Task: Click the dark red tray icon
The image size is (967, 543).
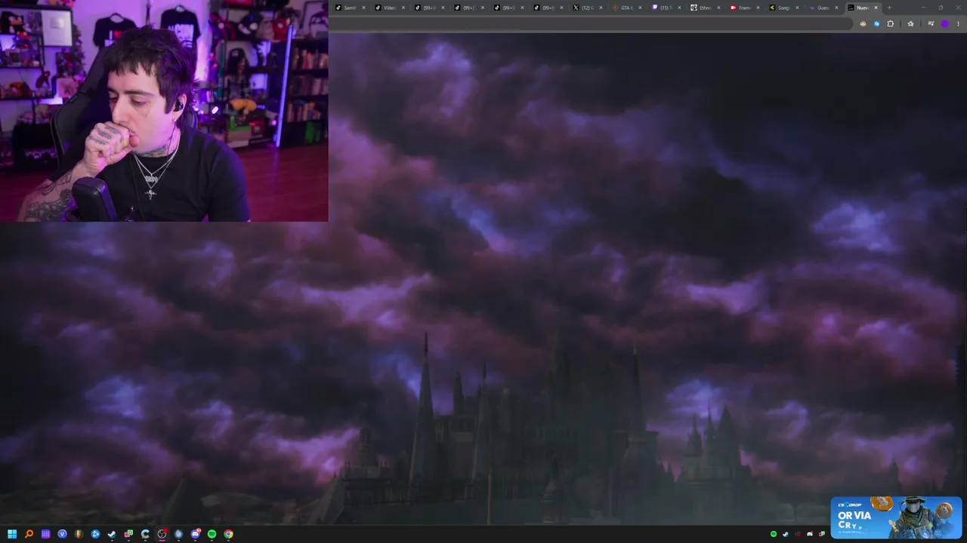Action: pyautogui.click(x=798, y=534)
